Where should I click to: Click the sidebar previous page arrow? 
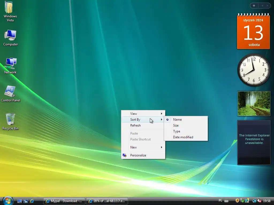point(262,6)
